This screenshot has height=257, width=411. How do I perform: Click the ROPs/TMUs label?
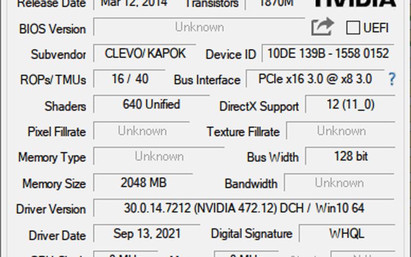click(53, 80)
